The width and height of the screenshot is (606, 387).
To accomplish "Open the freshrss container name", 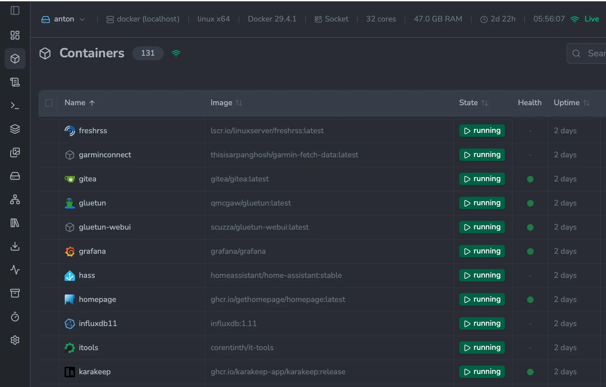I will pos(93,131).
